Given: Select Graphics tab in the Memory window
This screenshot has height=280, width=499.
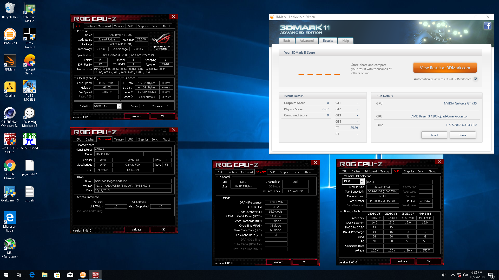Looking at the screenshot, I should point(285,172).
